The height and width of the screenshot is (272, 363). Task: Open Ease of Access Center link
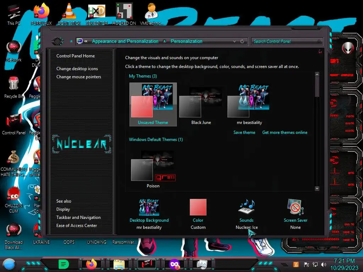(x=77, y=226)
